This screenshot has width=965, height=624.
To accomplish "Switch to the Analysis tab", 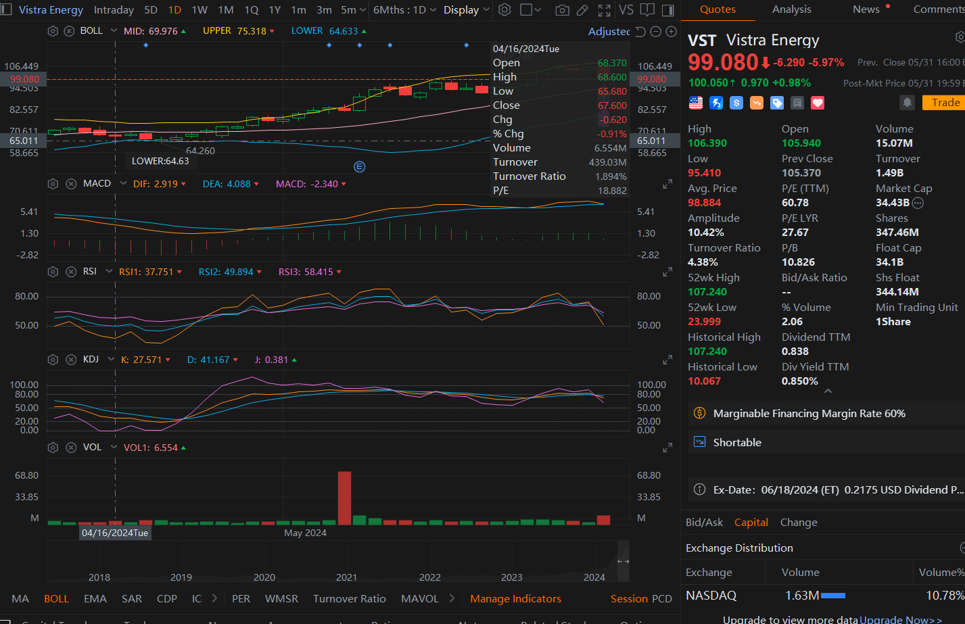I will [x=791, y=9].
